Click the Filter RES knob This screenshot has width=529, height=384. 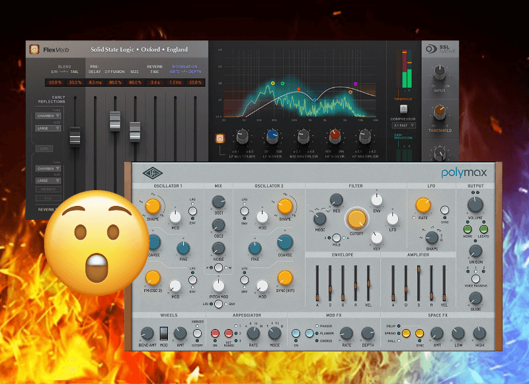click(336, 200)
